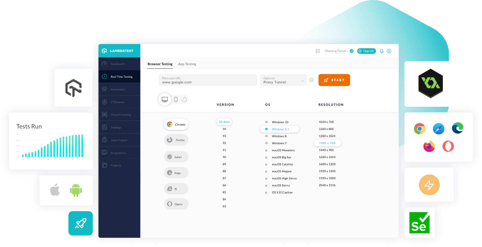Choose Windows 10 operating system
This screenshot has height=247, width=482.
(x=277, y=122)
